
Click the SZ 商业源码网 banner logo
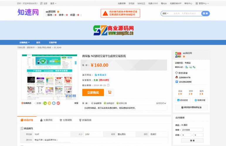[113, 30]
